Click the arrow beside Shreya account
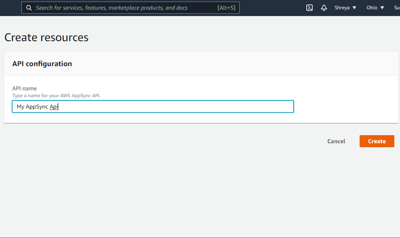Image resolution: width=400 pixels, height=238 pixels. (355, 8)
